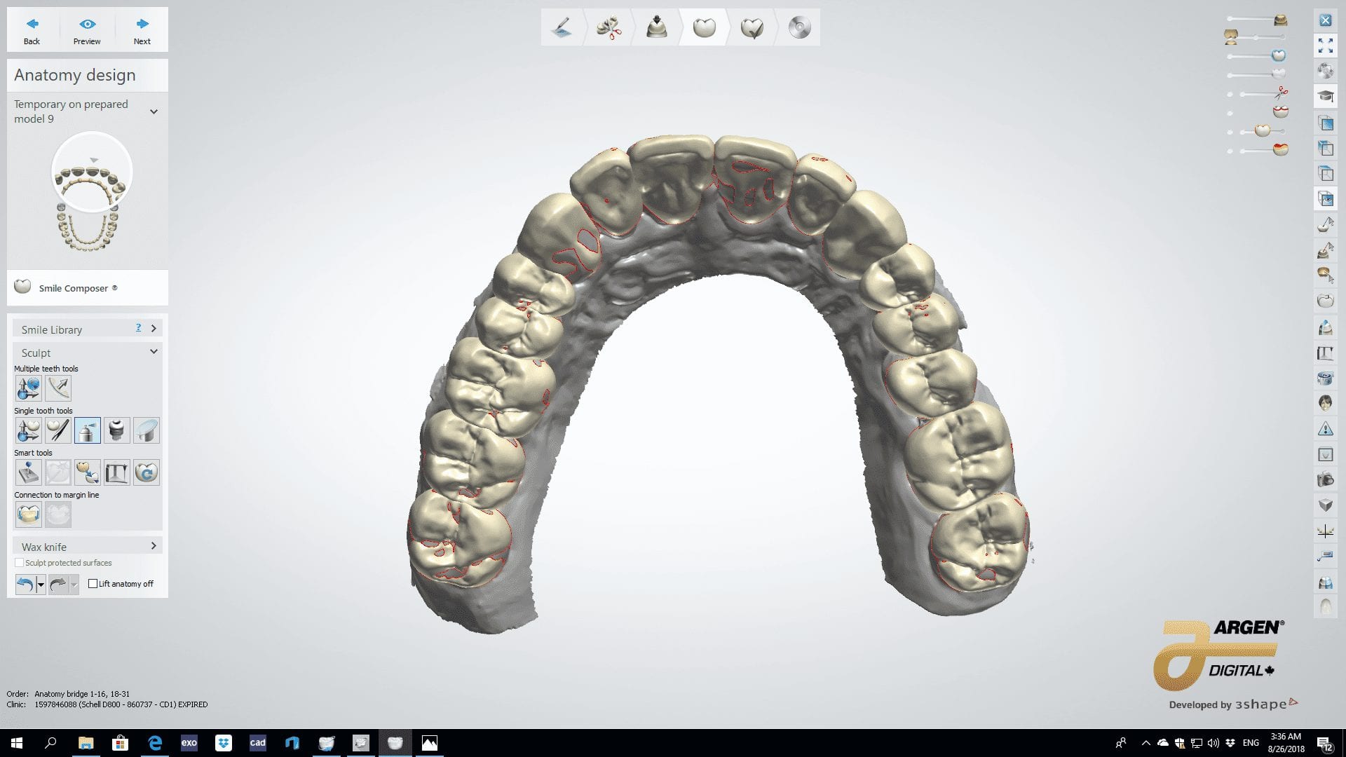1346x757 pixels.
Task: Select the single tooth spray can tool
Action: pyautogui.click(x=88, y=430)
